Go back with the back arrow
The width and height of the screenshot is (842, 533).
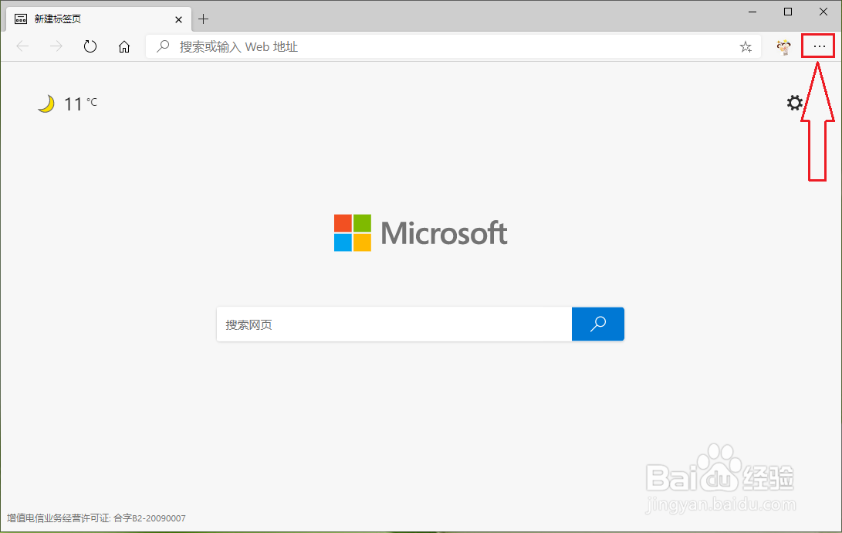pyautogui.click(x=22, y=47)
